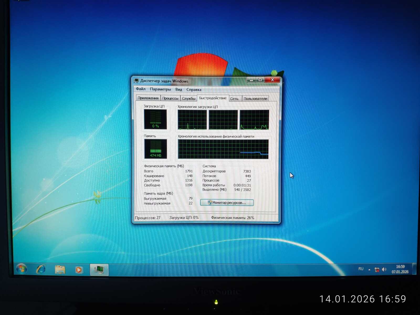Open the Windows Start menu orb
The width and height of the screenshot is (420, 315).
[22, 269]
